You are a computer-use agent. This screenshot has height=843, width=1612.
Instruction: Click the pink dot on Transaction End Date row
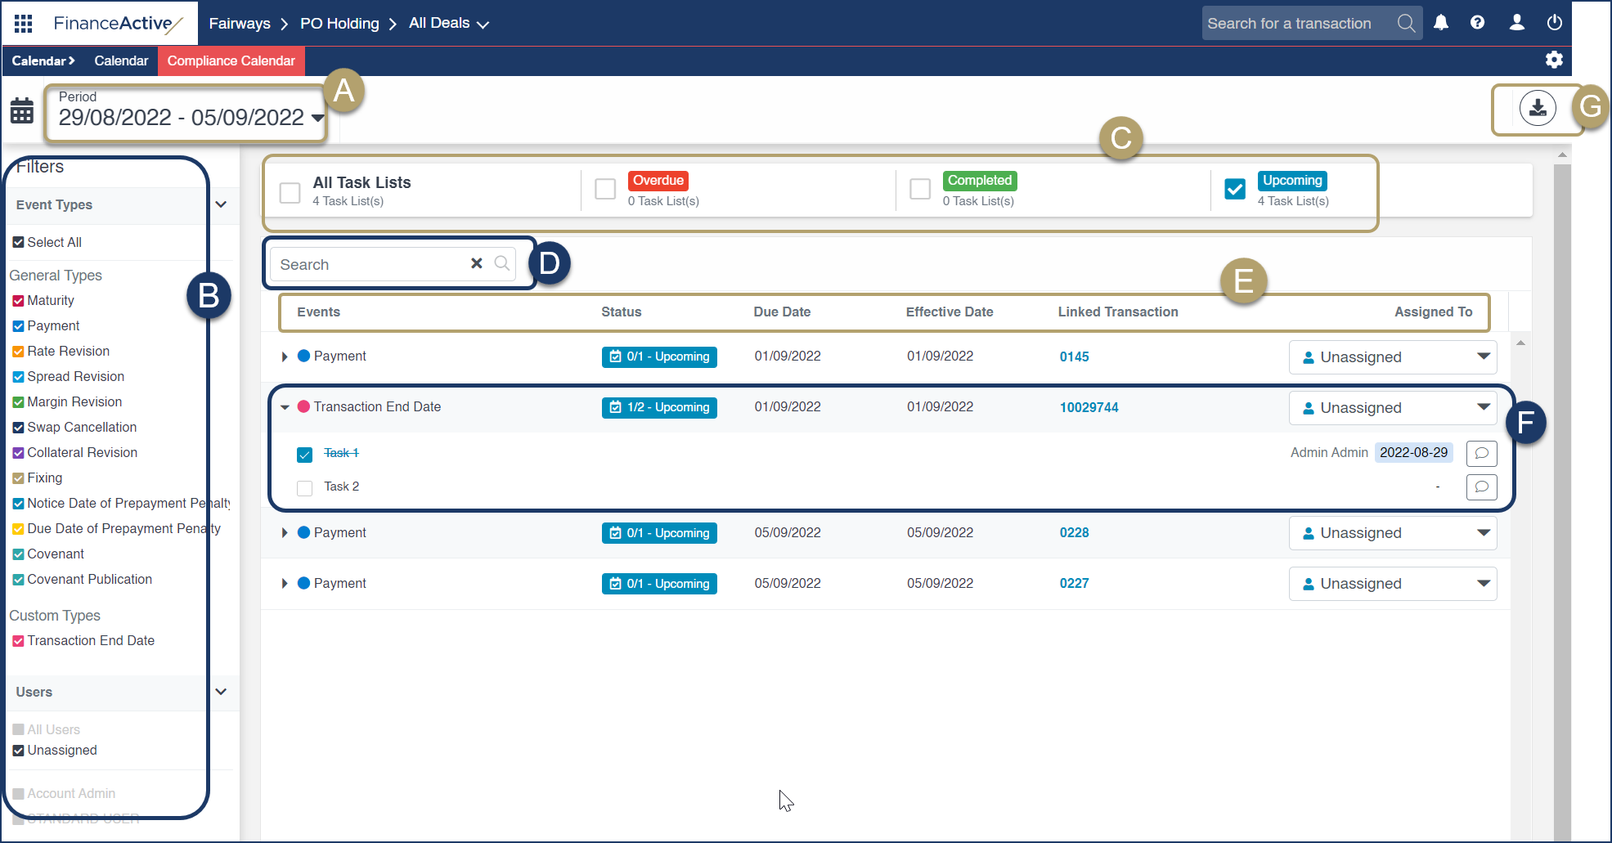pyautogui.click(x=303, y=406)
